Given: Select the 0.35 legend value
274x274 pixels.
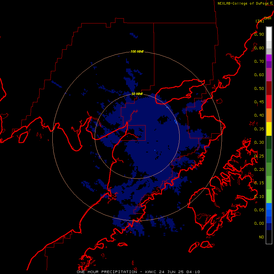Looking at the screenshot, I should pos(259,129).
